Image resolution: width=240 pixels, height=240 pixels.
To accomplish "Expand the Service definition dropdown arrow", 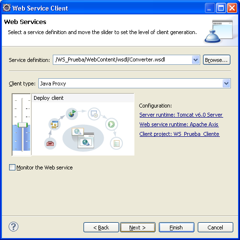I will (195, 60).
